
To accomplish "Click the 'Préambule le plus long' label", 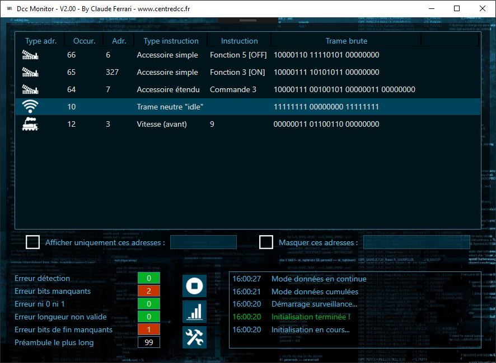I will (54, 343).
